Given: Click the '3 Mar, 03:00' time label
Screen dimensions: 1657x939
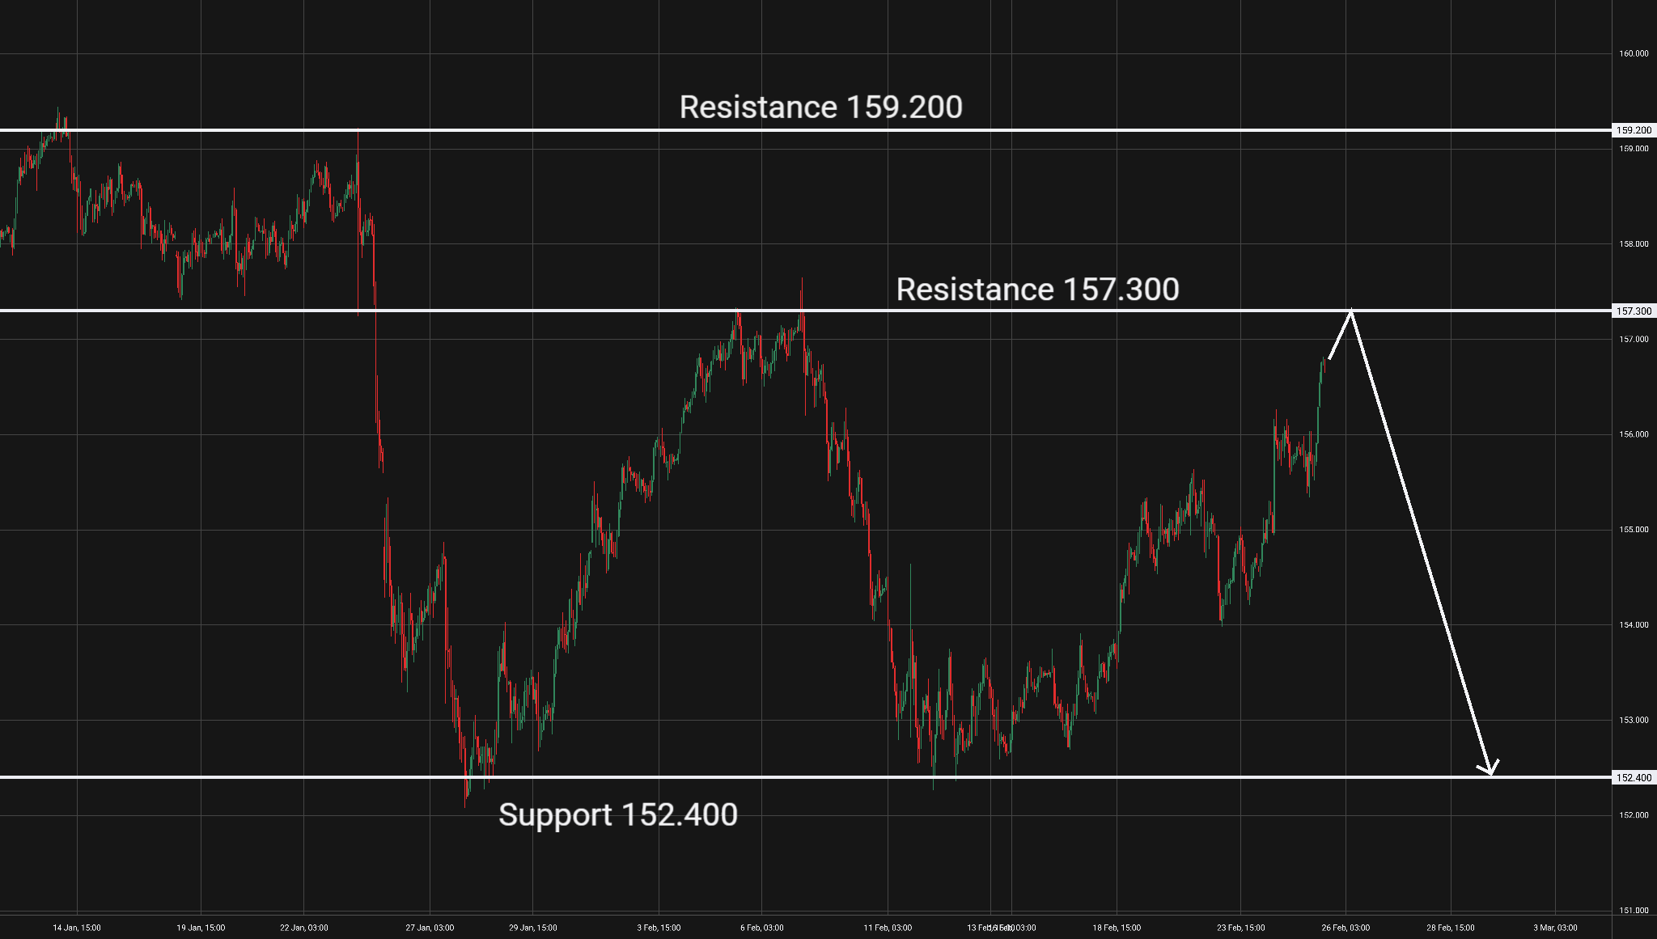Looking at the screenshot, I should (1555, 928).
